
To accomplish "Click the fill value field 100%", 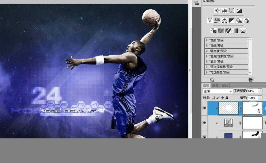I will pyautogui.click(x=253, y=97).
